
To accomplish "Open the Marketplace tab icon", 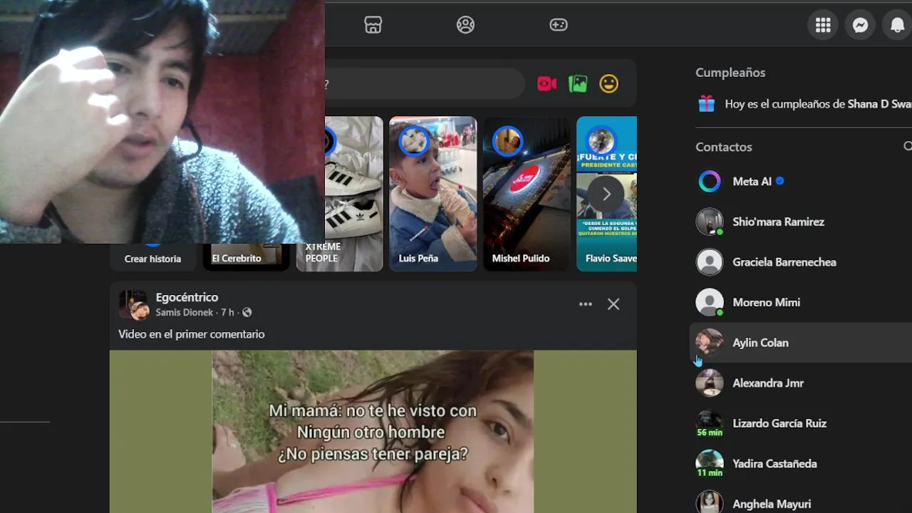I will pyautogui.click(x=373, y=25).
